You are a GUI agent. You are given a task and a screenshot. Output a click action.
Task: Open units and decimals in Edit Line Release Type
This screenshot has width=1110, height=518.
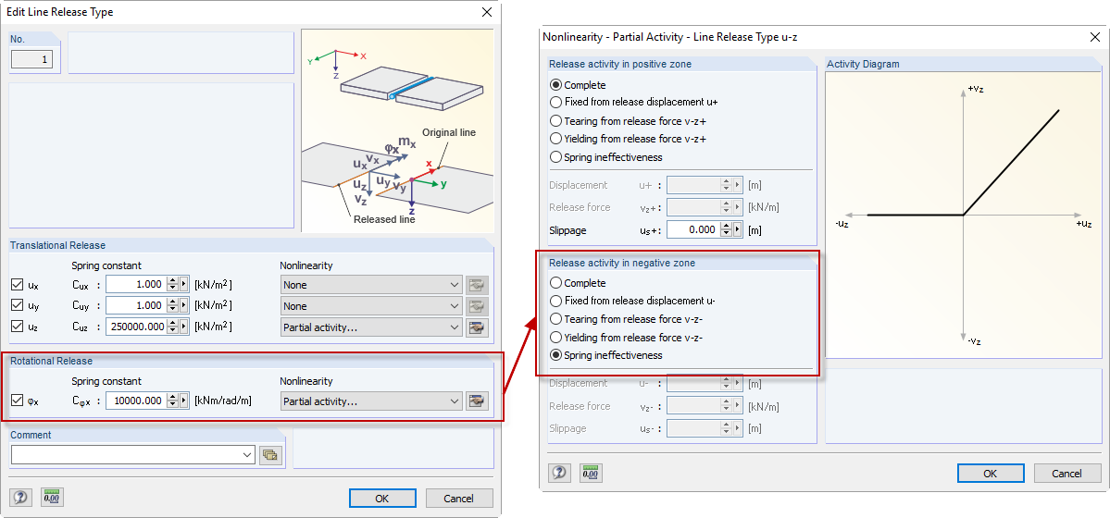[x=51, y=498]
